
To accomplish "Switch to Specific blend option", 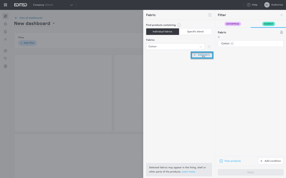I will [x=196, y=32].
